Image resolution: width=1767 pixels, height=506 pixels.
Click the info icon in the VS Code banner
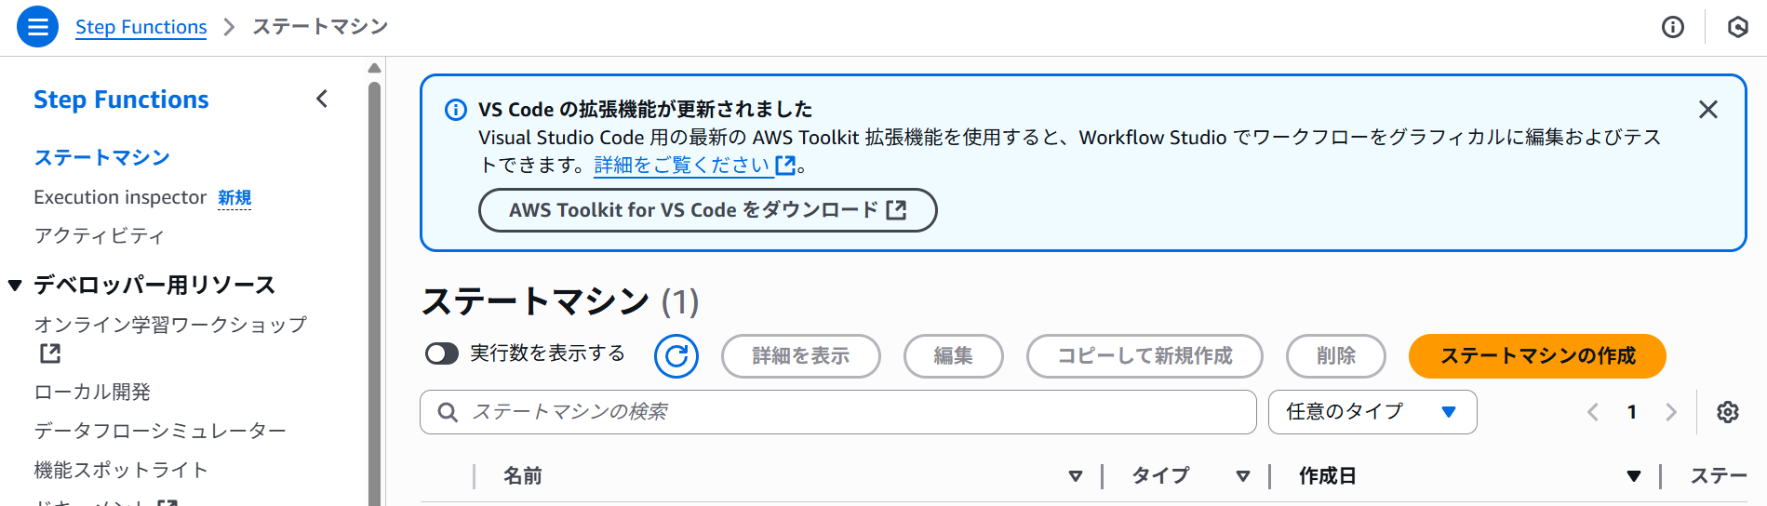click(x=456, y=111)
